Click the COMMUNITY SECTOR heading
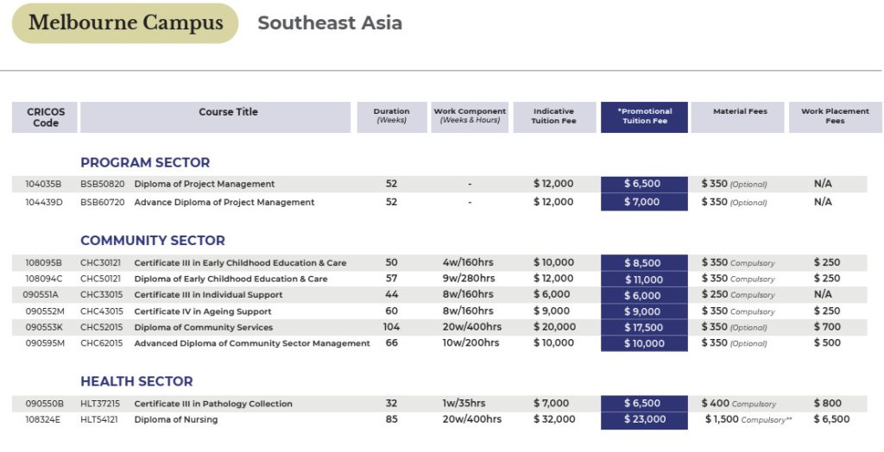The height and width of the screenshot is (452, 884). [153, 241]
